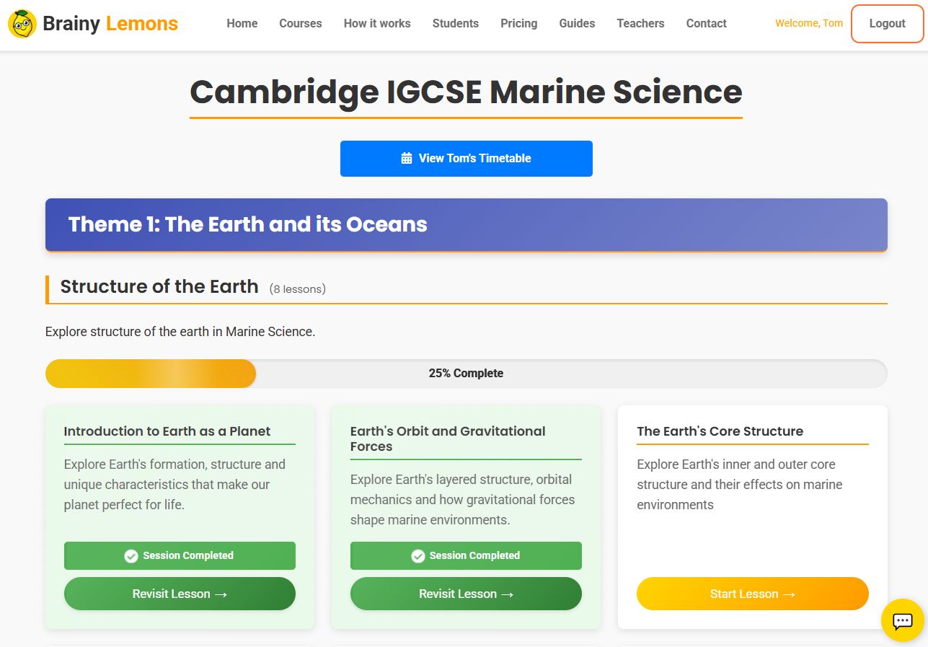
Task: Navigate to How it works
Action: click(x=377, y=24)
